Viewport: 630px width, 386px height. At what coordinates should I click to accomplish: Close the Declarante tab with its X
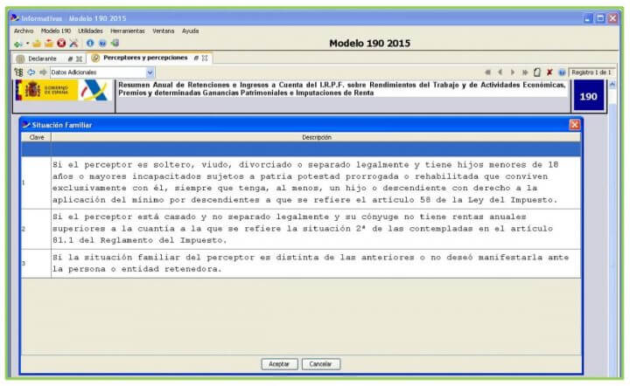click(x=79, y=59)
